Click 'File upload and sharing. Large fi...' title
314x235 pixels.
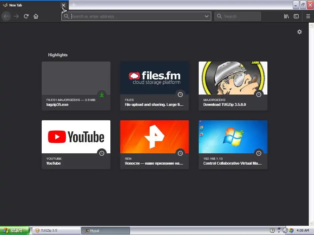coord(154,105)
